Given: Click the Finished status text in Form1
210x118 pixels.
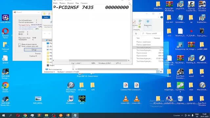Looking at the screenshot, I should [33, 56].
